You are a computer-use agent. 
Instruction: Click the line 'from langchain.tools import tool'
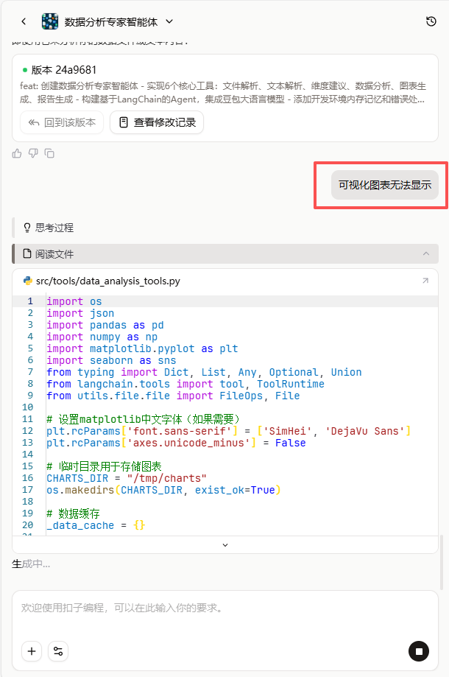[x=185, y=384]
